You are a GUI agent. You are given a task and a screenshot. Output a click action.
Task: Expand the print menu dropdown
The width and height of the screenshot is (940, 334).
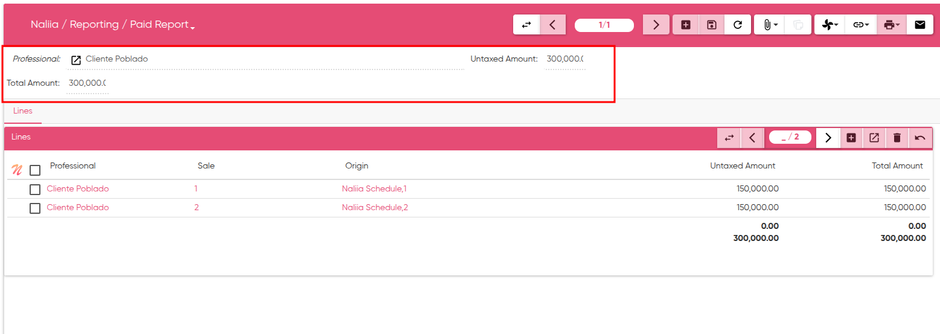coord(891,25)
